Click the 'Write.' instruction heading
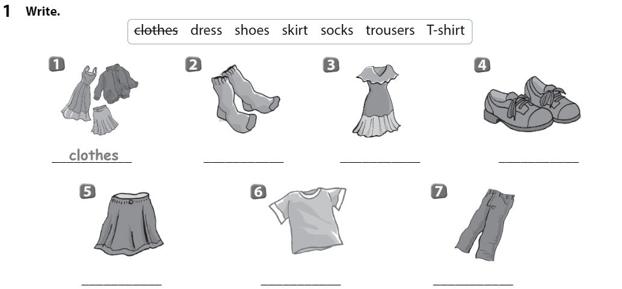The width and height of the screenshot is (622, 289). tap(43, 11)
